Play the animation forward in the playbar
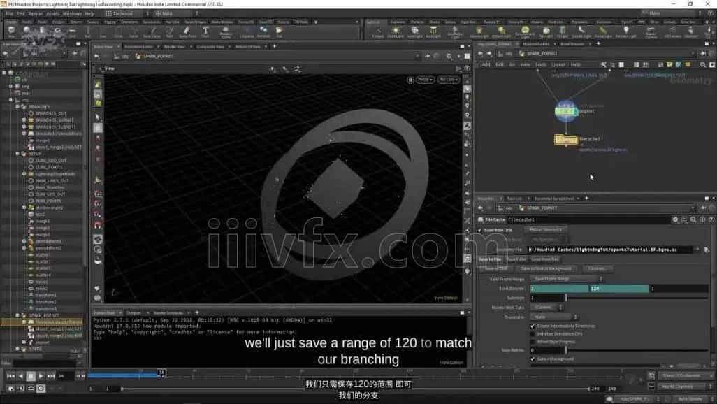The image size is (717, 404). click(41, 375)
